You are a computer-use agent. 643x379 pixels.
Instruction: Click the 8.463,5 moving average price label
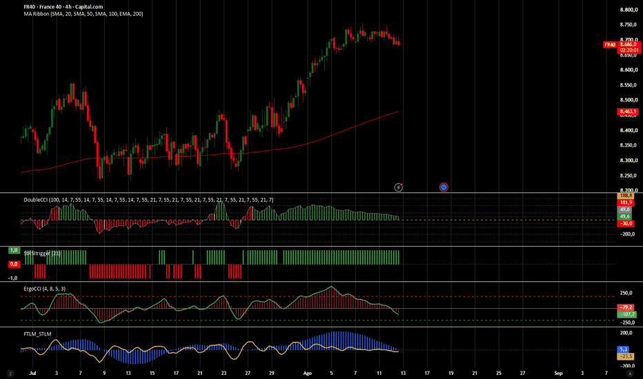[628, 112]
